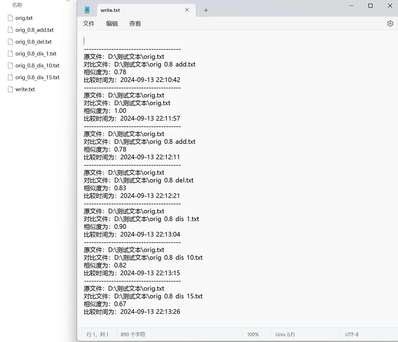
Task: Add a new tab with plus button
Action: (x=206, y=10)
